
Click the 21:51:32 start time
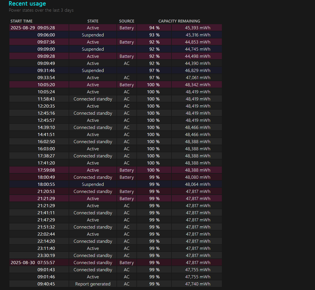pos(46,227)
